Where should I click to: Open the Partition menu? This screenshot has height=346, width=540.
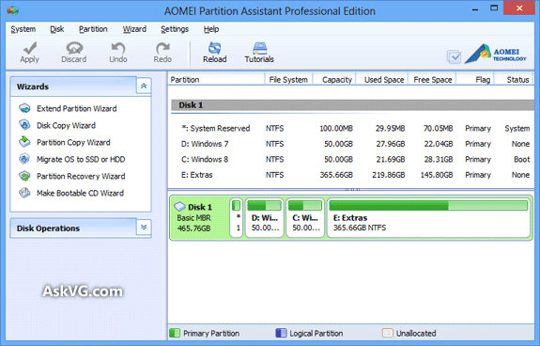[93, 29]
